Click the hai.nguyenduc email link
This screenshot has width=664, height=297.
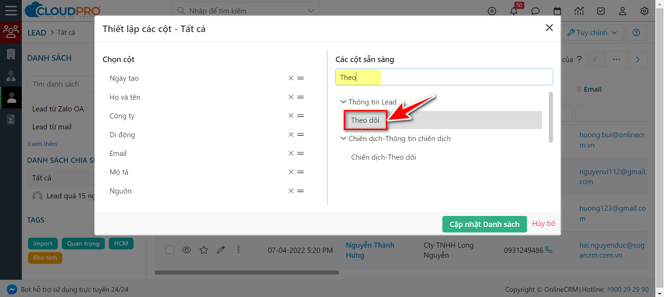coord(612,250)
